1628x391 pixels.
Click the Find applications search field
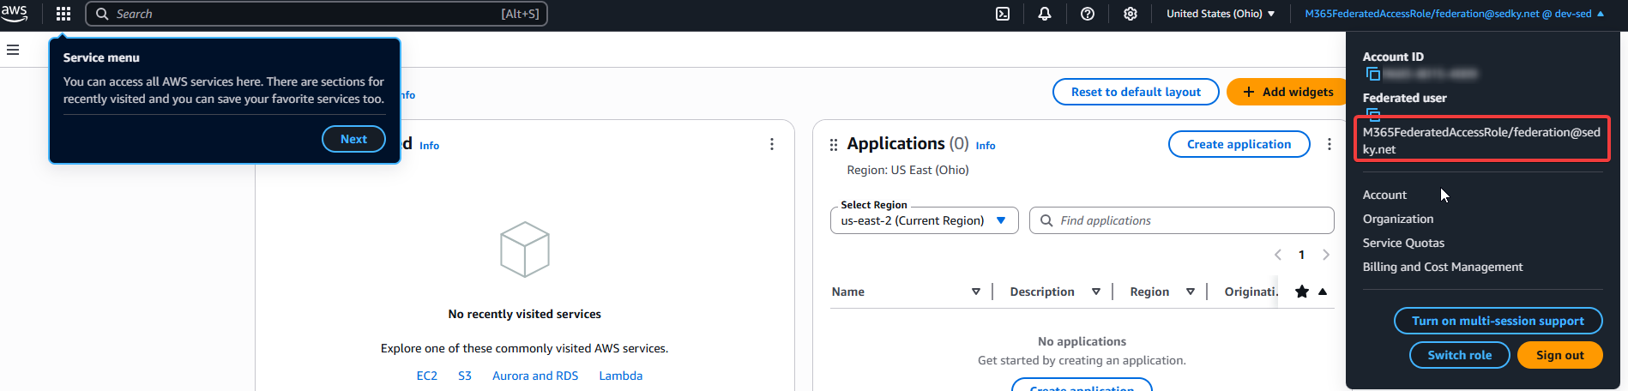tap(1182, 220)
